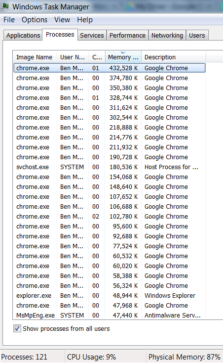223x363 pixels.
Task: Select the chrome.exe row using 432,528 K
Action: [x=109, y=68]
